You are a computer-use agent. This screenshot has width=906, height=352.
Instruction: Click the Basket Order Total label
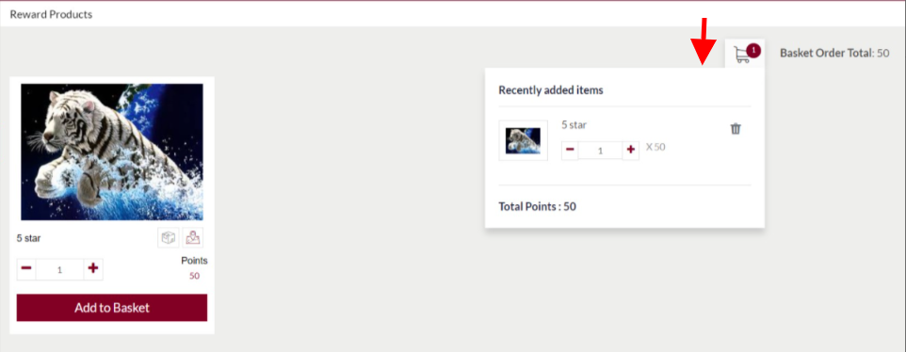coord(827,53)
